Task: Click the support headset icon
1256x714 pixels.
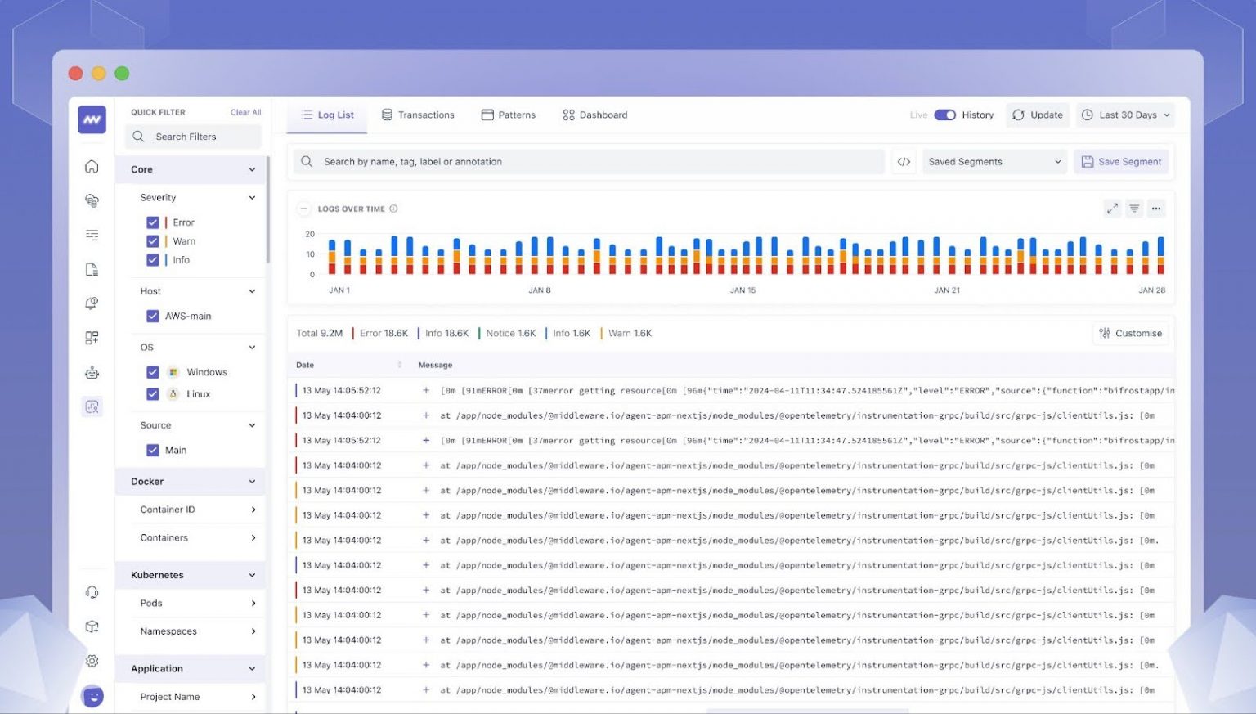Action: [x=92, y=591]
